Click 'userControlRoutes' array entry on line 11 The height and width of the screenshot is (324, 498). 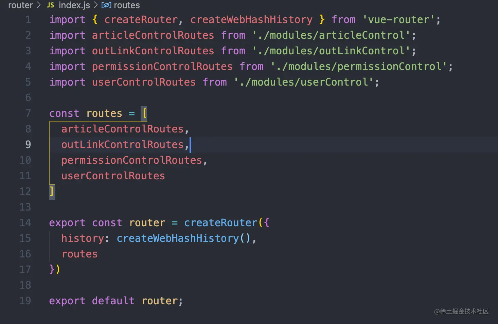[113, 176]
